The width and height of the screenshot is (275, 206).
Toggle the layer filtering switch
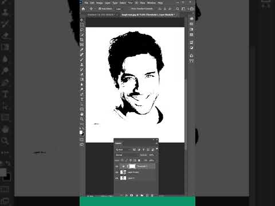pyautogui.click(x=157, y=149)
